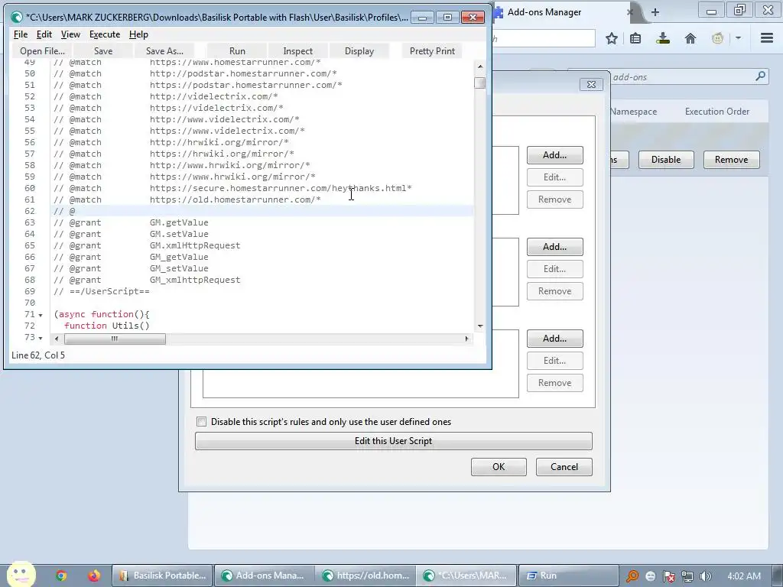The height and width of the screenshot is (587, 783).
Task: Open the View menu
Action: (x=70, y=34)
